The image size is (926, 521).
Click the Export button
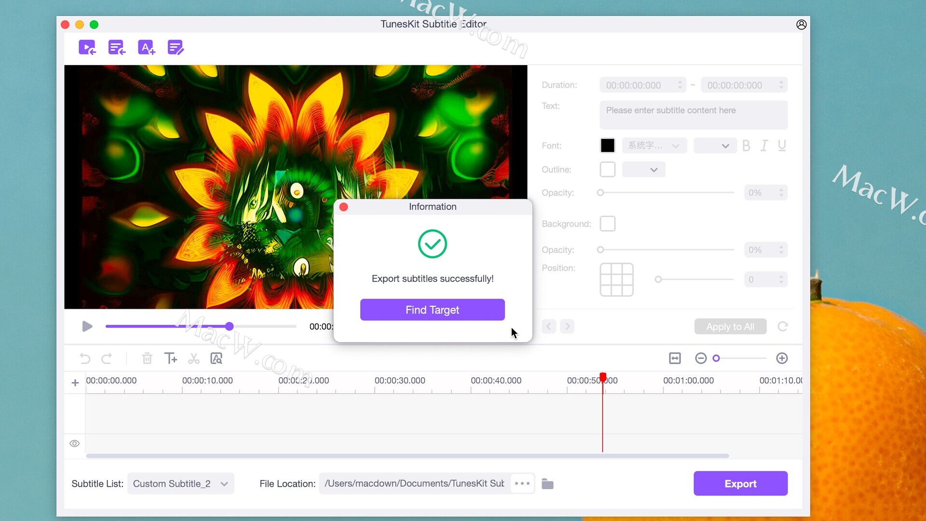740,483
